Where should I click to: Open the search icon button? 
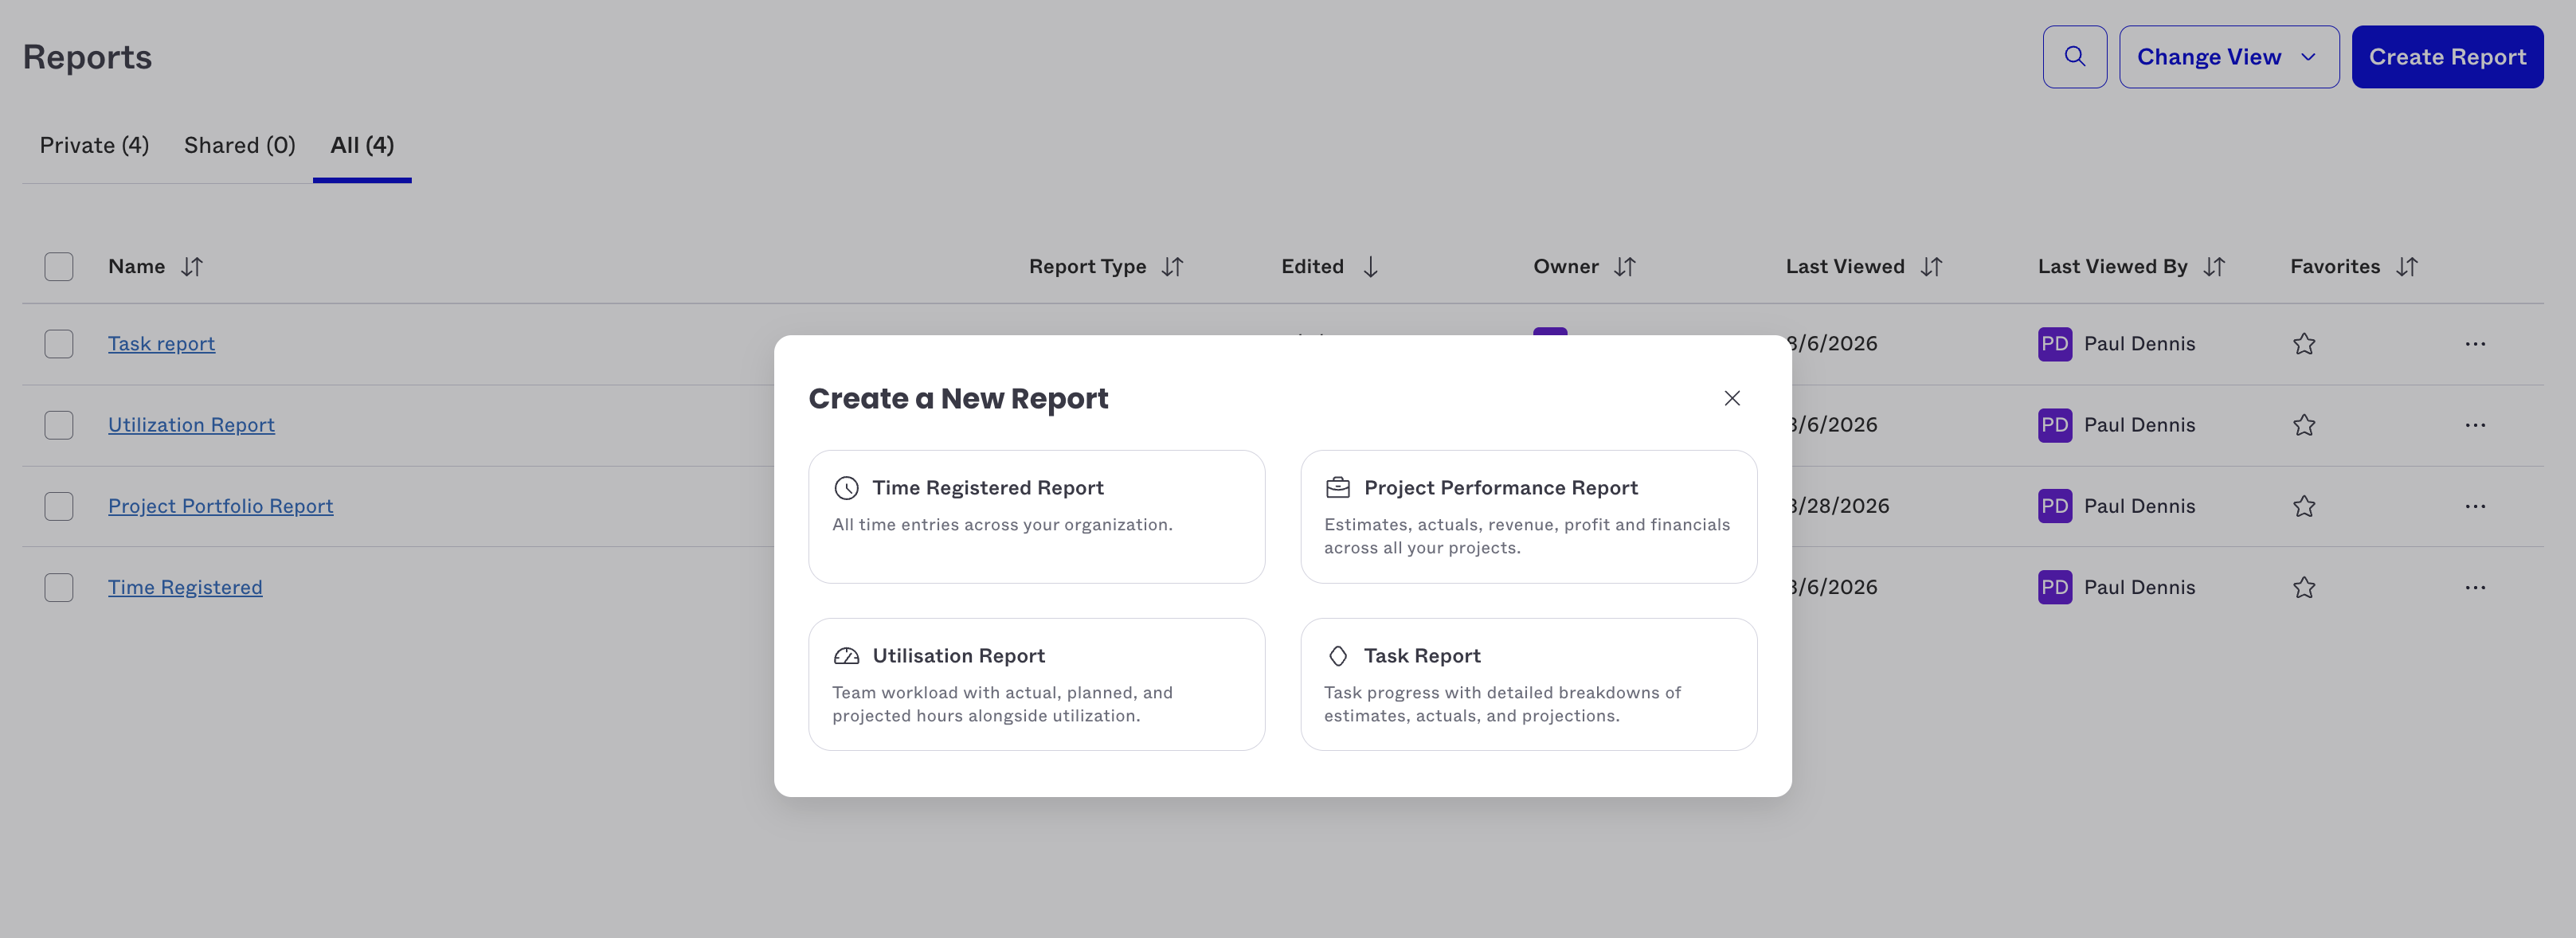pyautogui.click(x=2074, y=57)
